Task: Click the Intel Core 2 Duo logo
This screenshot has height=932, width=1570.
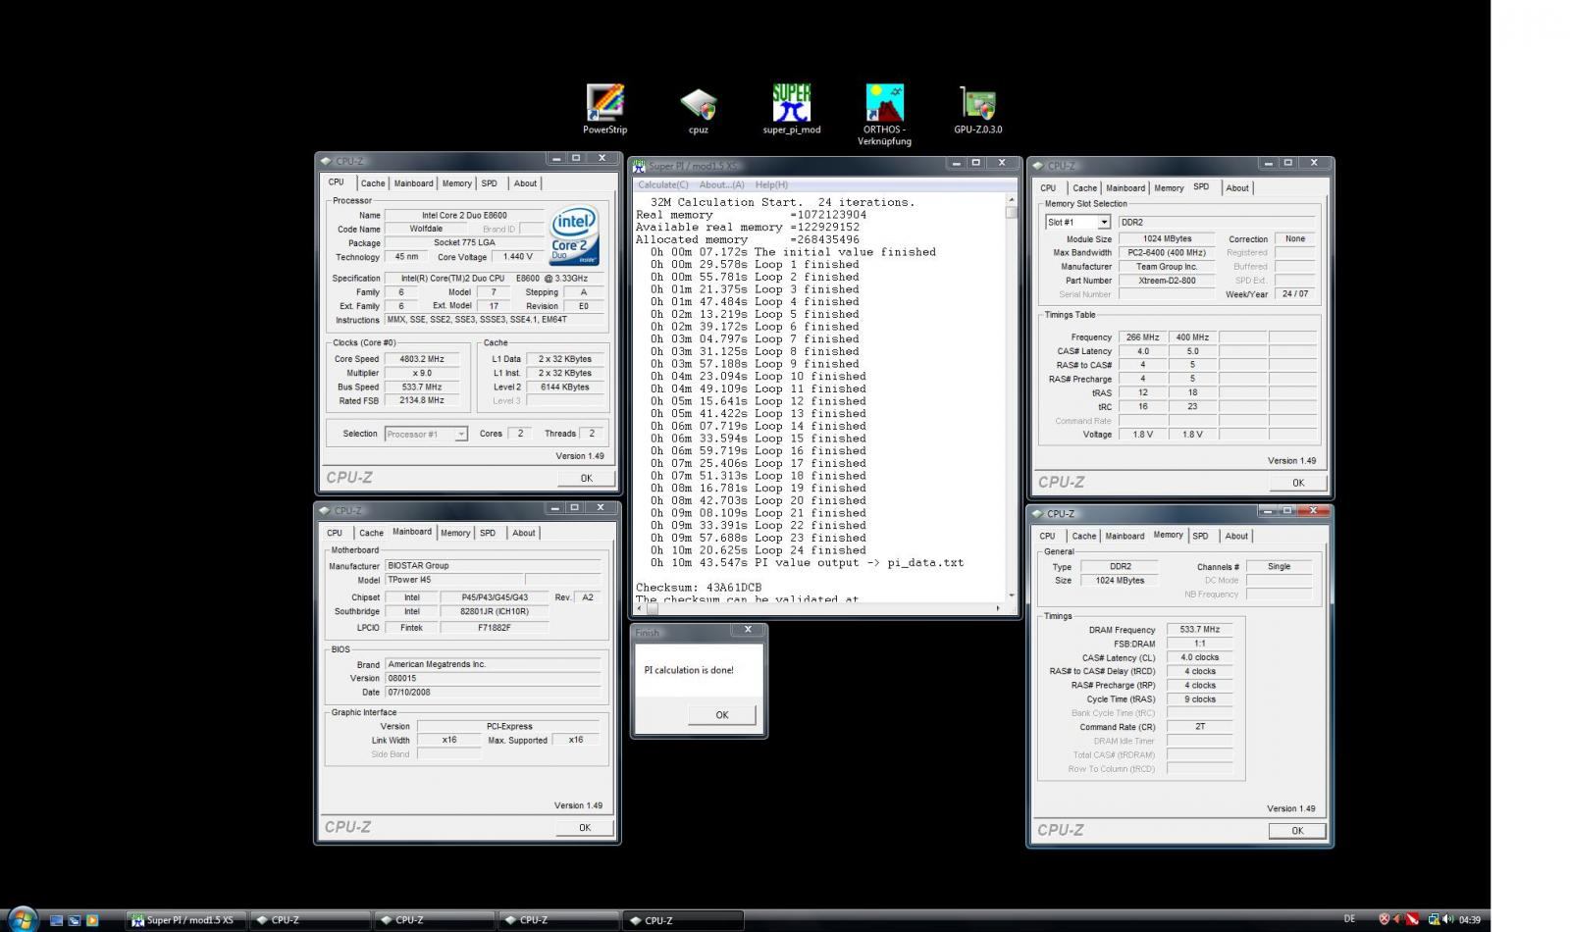Action: [574, 235]
